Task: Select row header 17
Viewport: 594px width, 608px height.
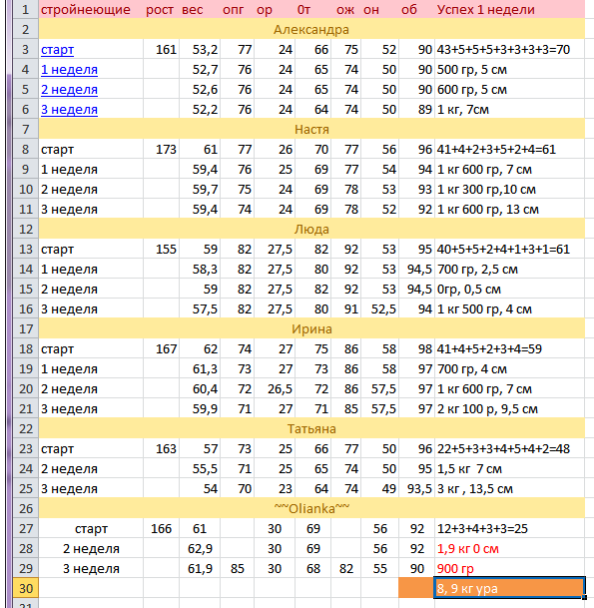Action: [x=26, y=328]
